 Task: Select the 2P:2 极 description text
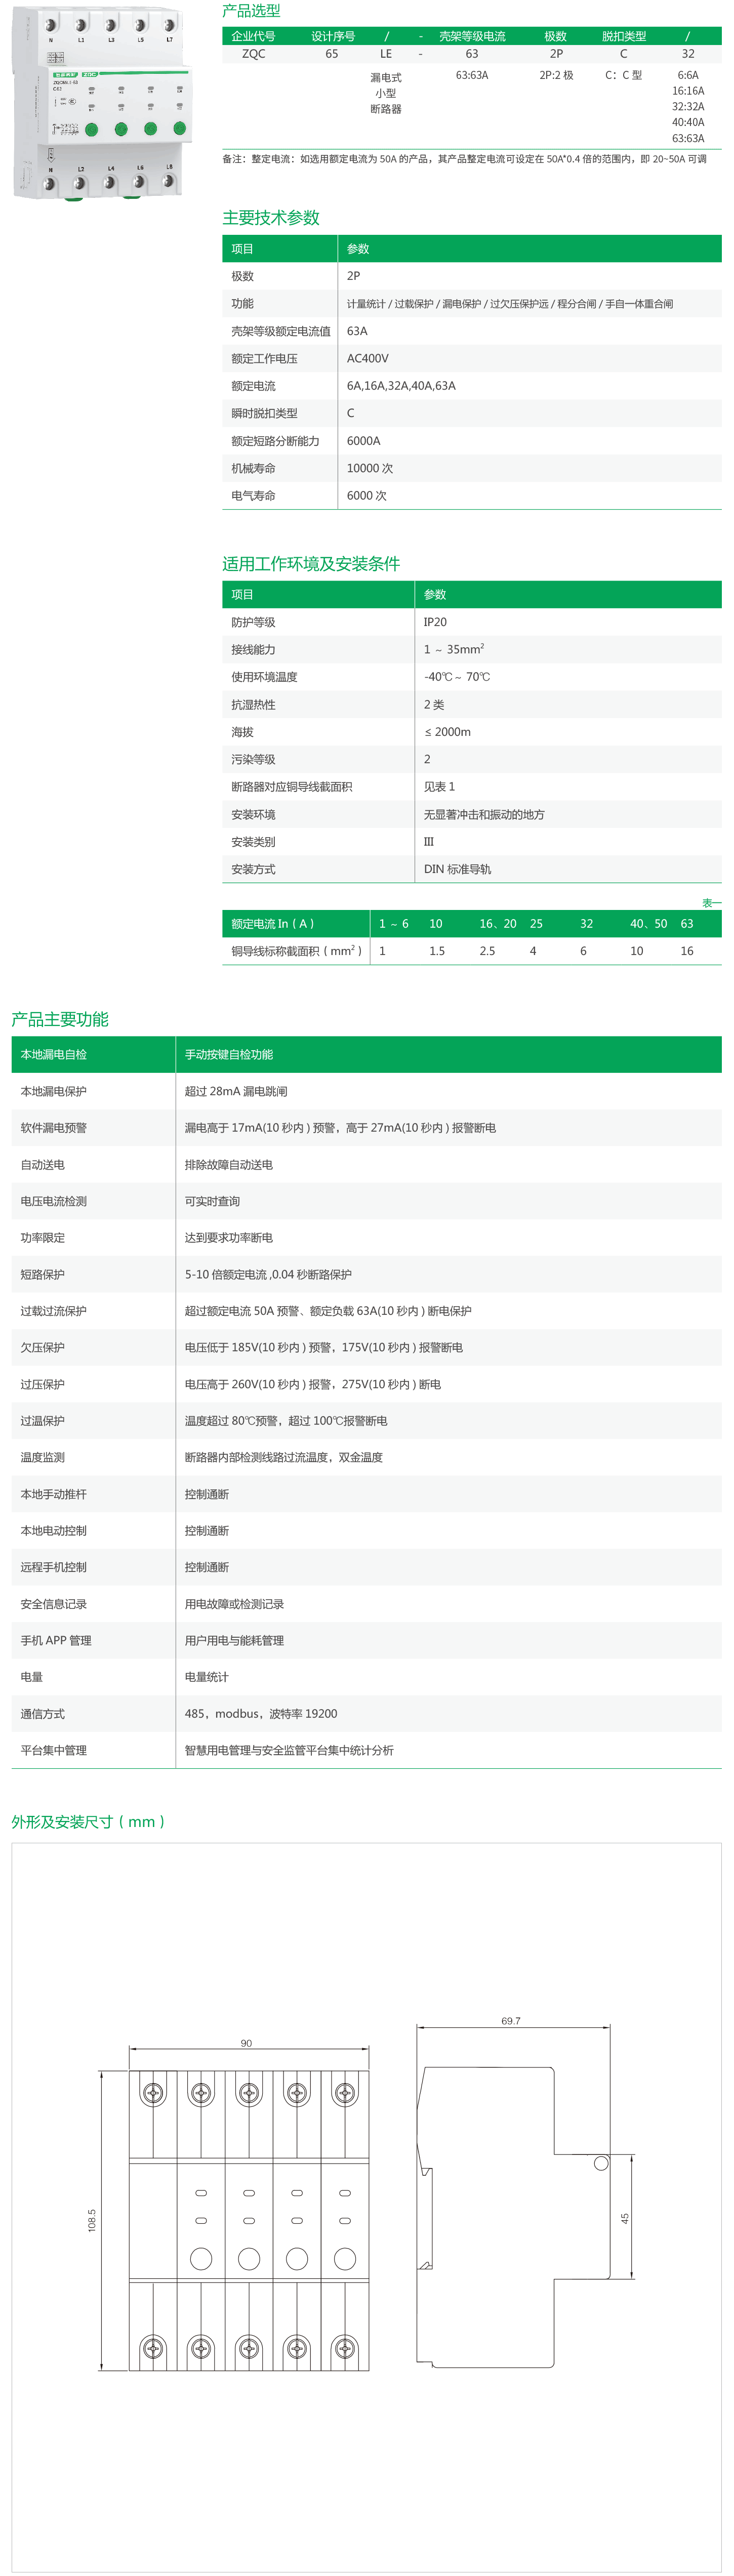coord(556,75)
